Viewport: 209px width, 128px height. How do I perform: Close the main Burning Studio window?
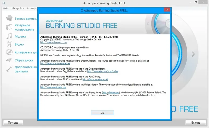pyautogui.click(x=203, y=2)
